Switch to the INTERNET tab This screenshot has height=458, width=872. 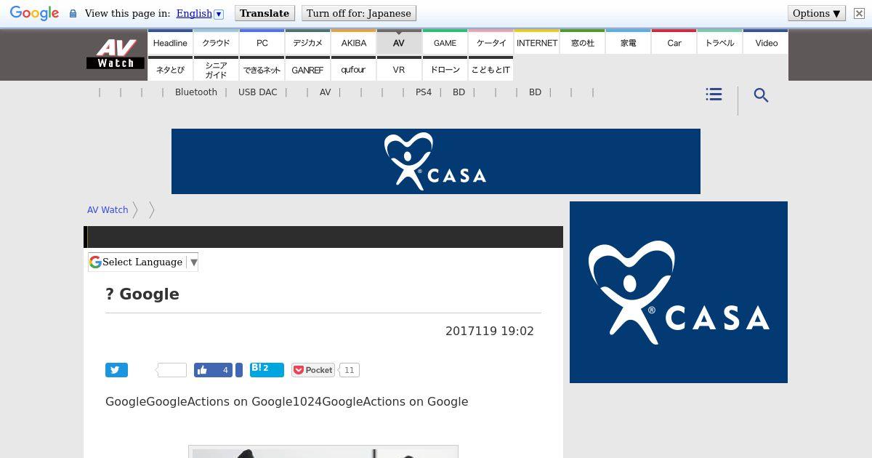point(537,42)
